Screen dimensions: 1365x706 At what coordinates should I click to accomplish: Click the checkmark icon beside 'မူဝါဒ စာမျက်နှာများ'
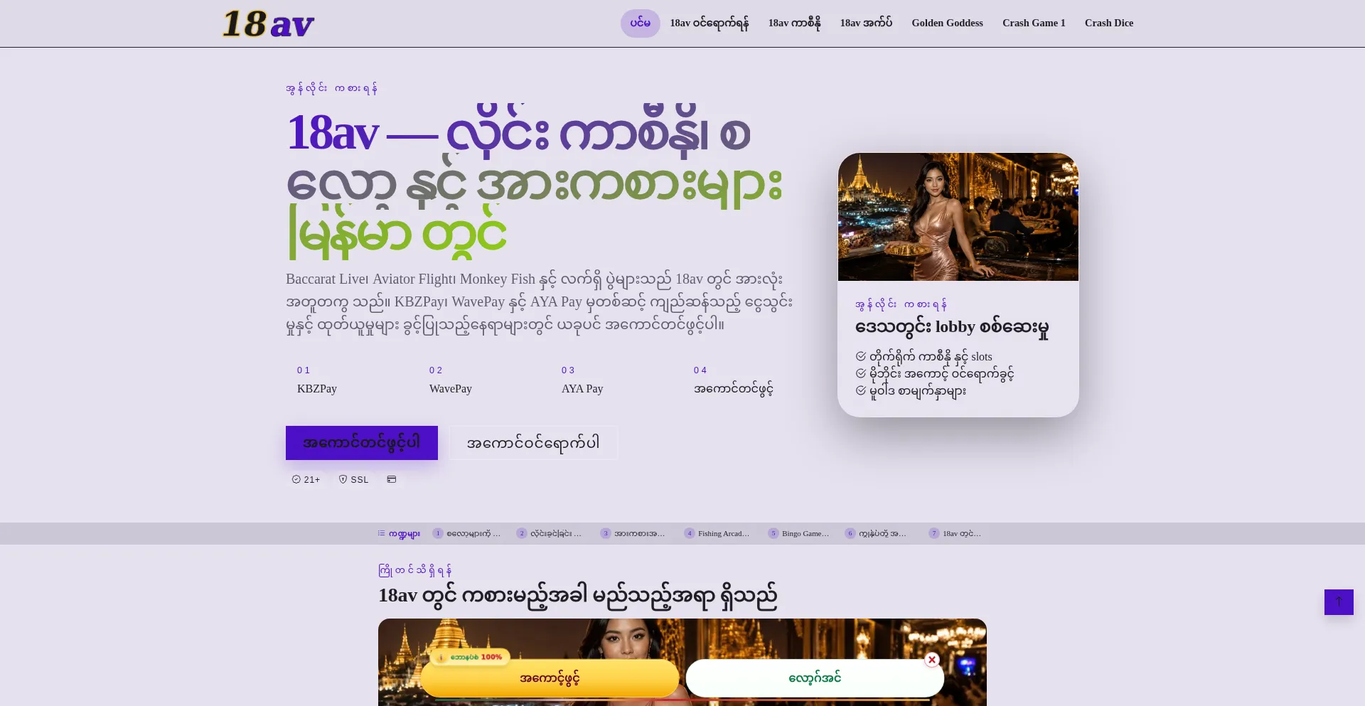pyautogui.click(x=861, y=390)
